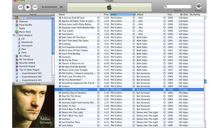The width and height of the screenshot is (216, 128).
Task: Uncheck the Survivors song checkbox
Action: point(60,57)
